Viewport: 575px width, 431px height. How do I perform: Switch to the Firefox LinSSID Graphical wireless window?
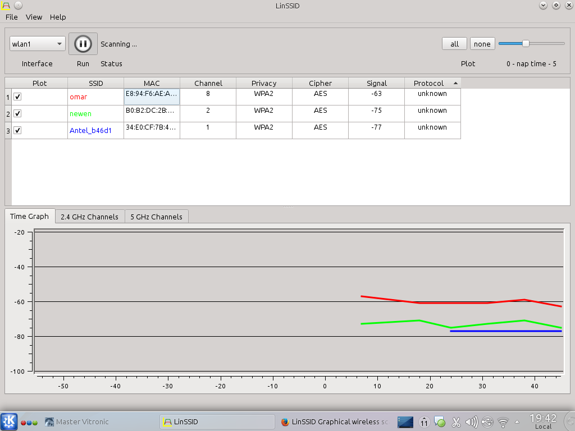[x=335, y=422]
